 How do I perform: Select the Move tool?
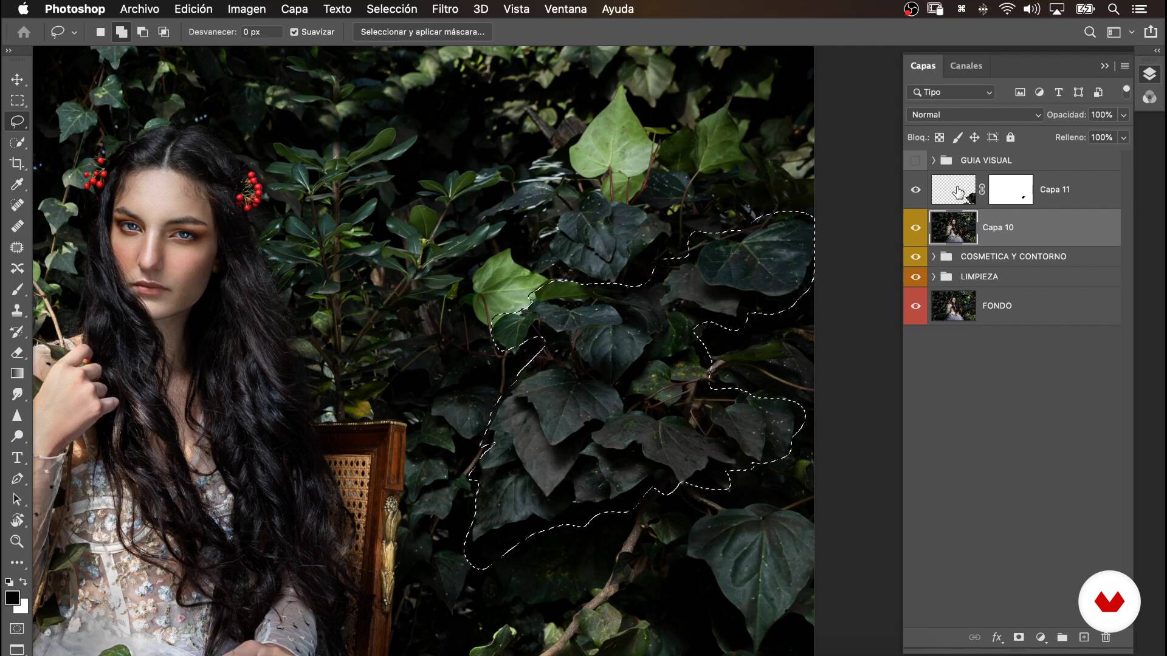pos(17,80)
